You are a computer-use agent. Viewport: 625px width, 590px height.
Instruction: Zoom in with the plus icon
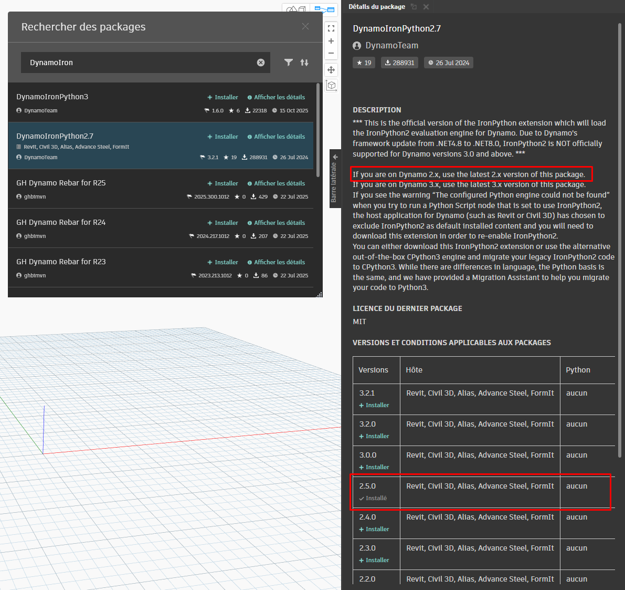[x=331, y=41]
